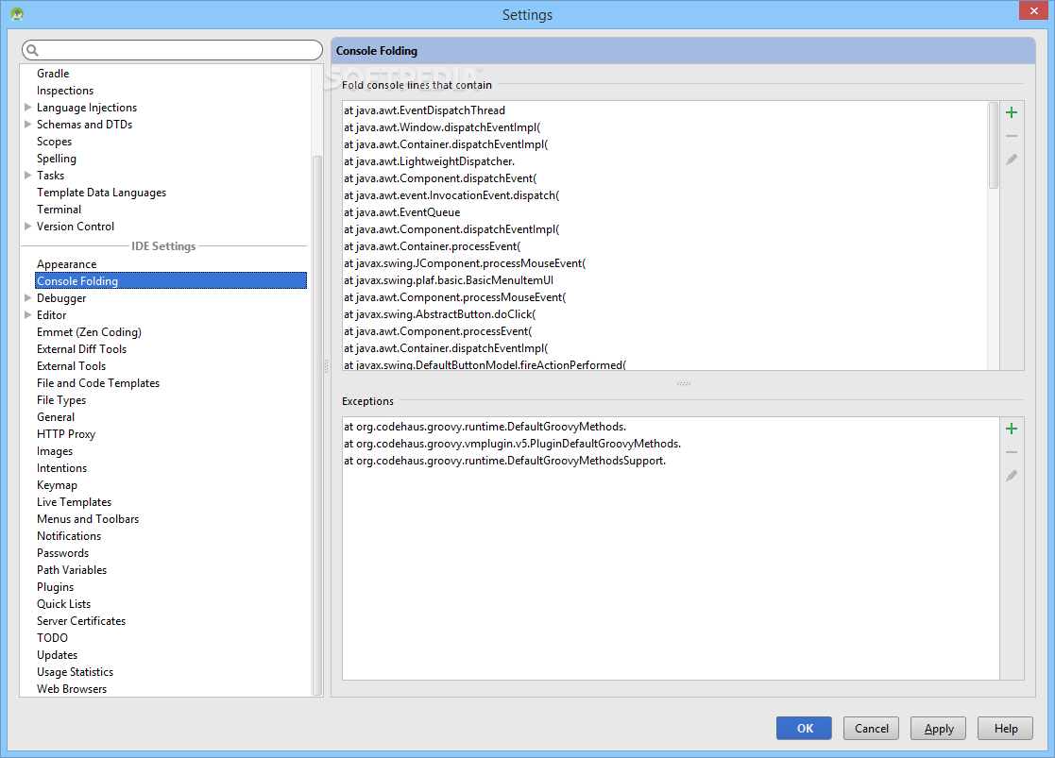Select General settings

coord(56,417)
